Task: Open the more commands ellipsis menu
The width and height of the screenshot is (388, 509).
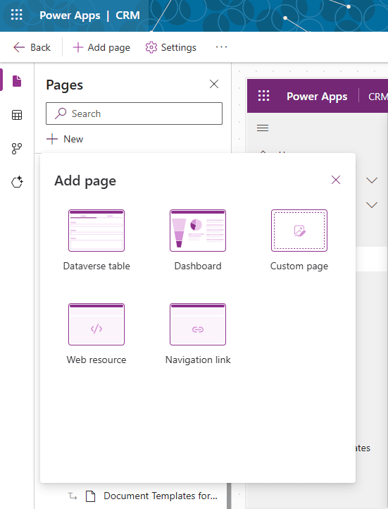Action: click(221, 47)
